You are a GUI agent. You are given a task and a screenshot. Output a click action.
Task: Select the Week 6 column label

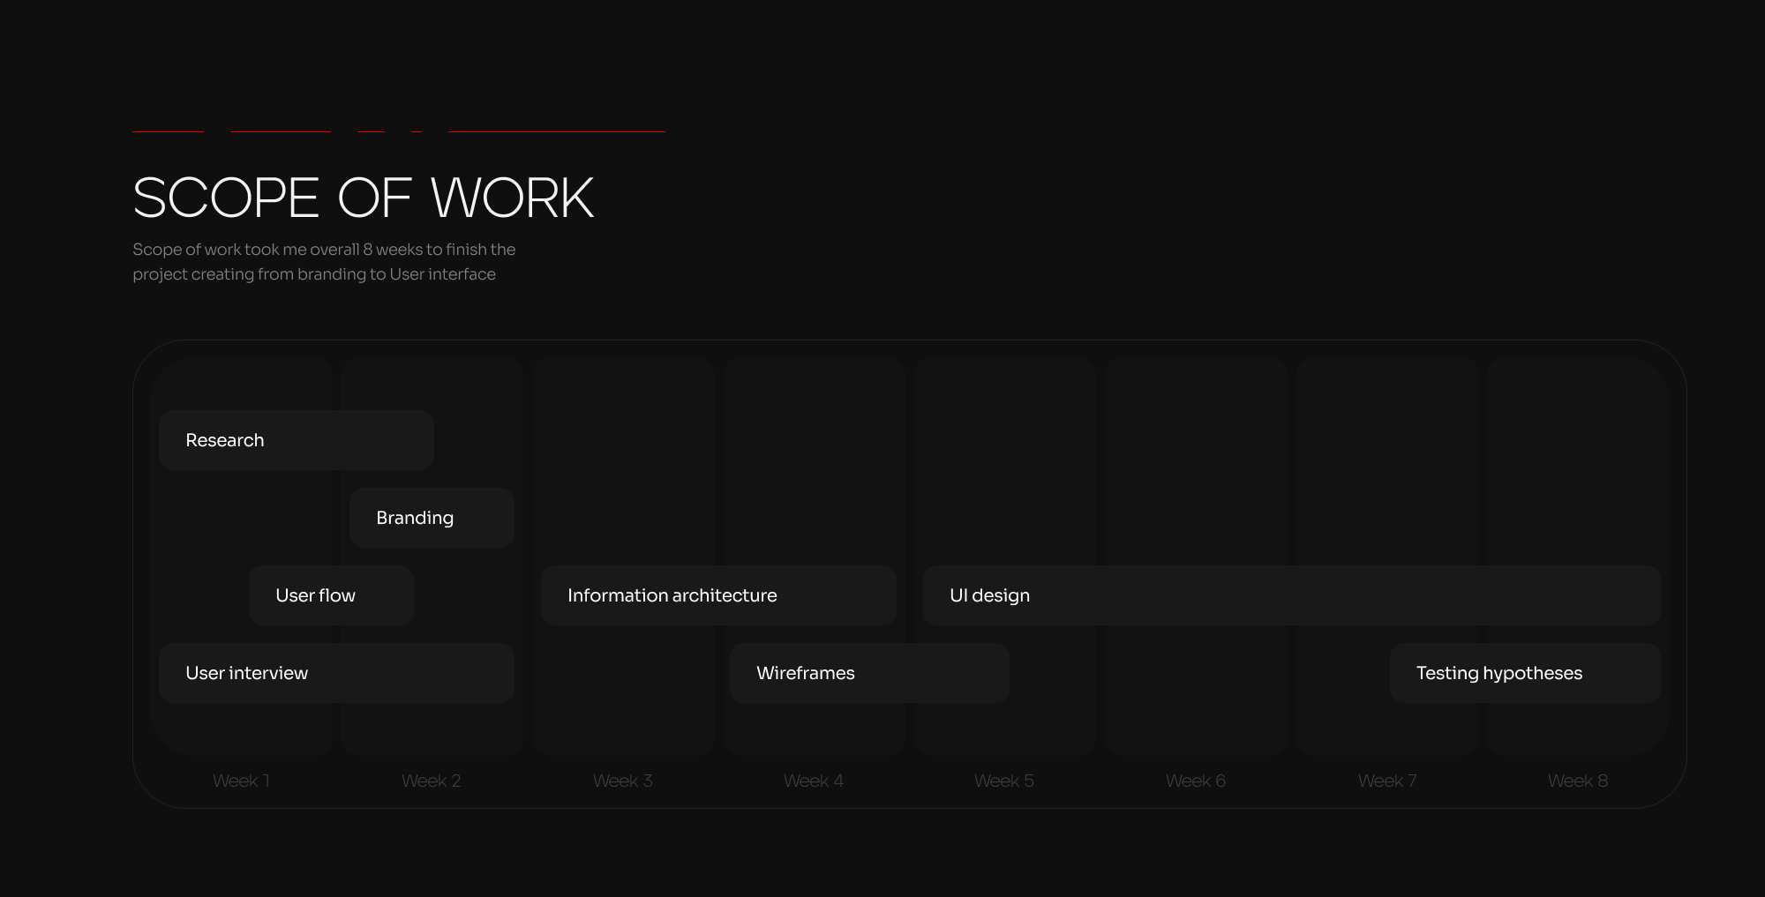point(1196,781)
